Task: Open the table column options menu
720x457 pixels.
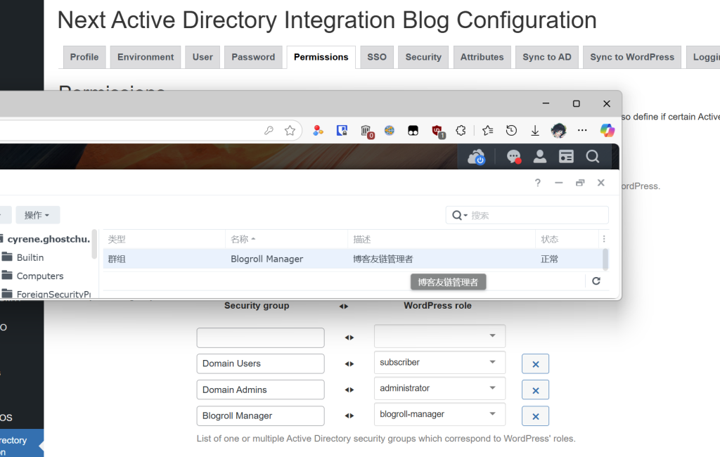Action: 604,239
